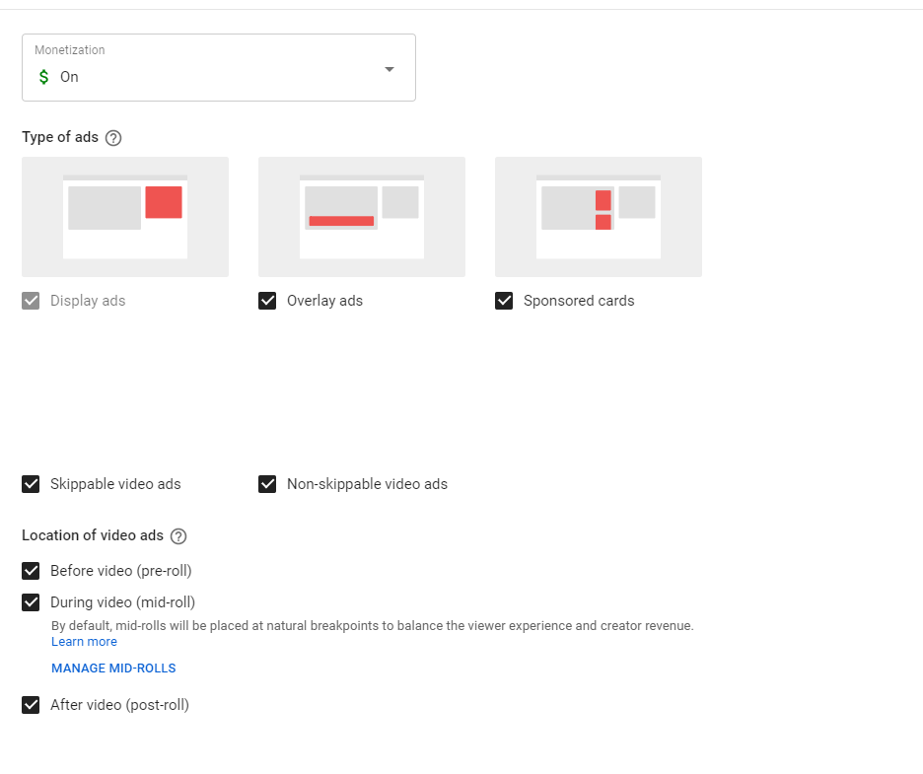Uncheck During video (mid-roll)
The height and width of the screenshot is (774, 923).
point(31,602)
